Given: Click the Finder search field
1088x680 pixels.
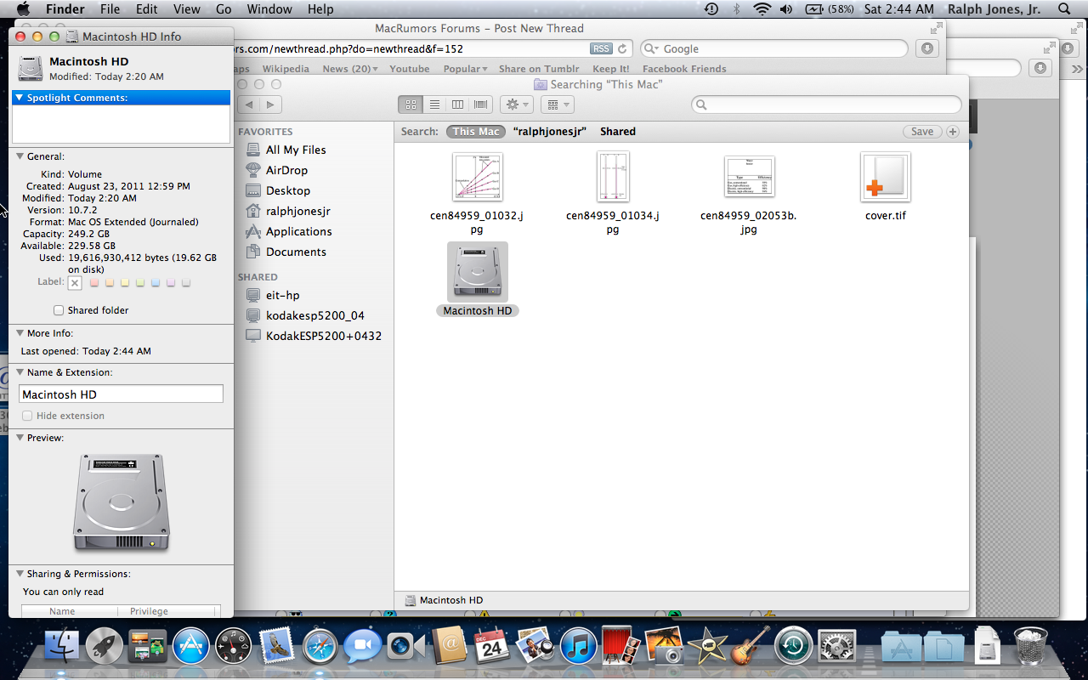Looking at the screenshot, I should pyautogui.click(x=826, y=105).
